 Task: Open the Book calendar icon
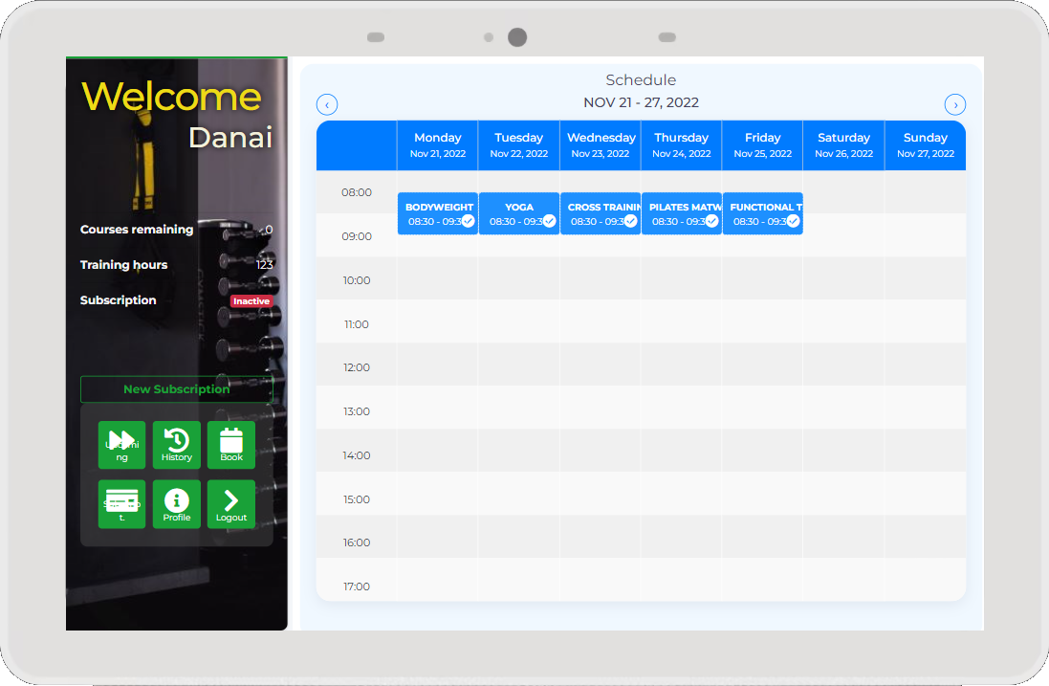231,445
